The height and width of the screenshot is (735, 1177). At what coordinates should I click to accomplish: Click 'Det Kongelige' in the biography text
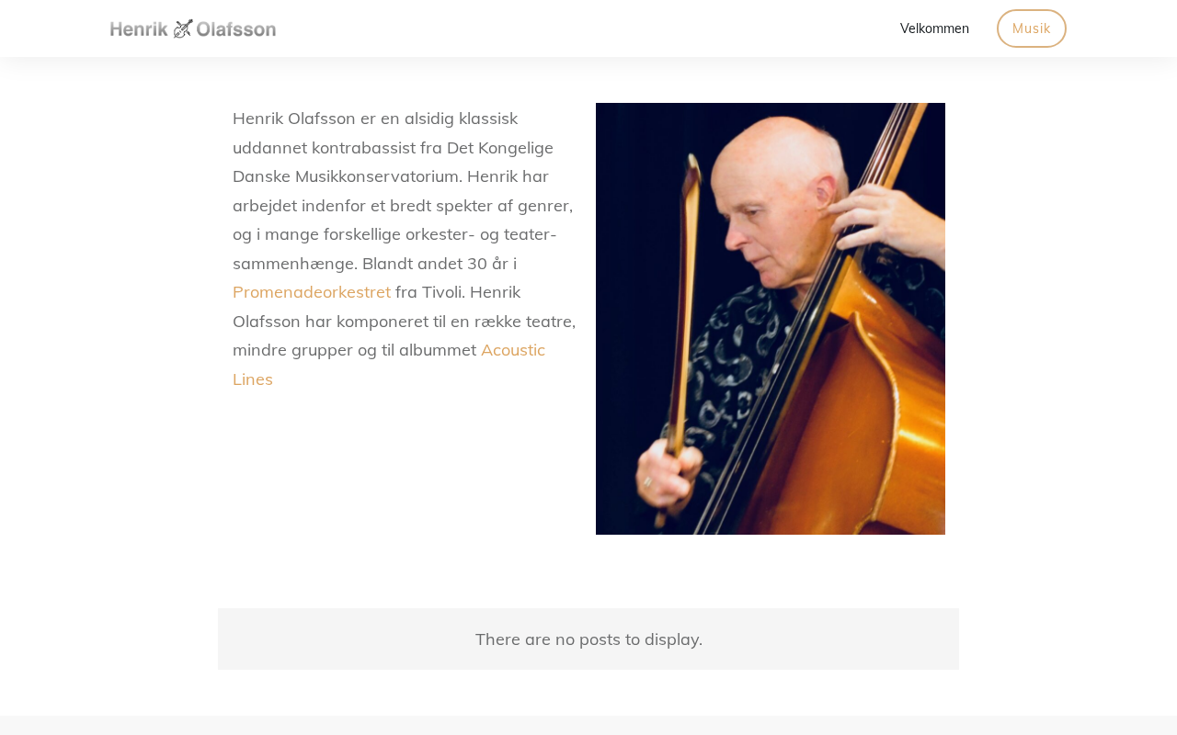(x=500, y=148)
